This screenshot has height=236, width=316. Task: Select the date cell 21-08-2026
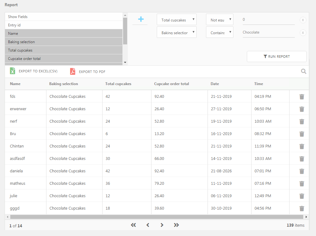[221, 171]
